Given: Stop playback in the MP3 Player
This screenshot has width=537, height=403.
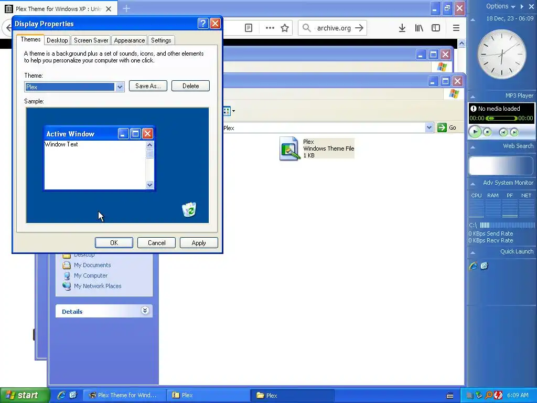Looking at the screenshot, I should [x=487, y=132].
